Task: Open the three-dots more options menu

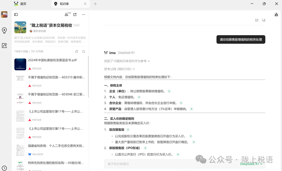Action: pyautogui.click(x=84, y=15)
